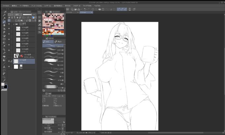Click the black sub drawing color swatch
225x135 pixels.
5,86
